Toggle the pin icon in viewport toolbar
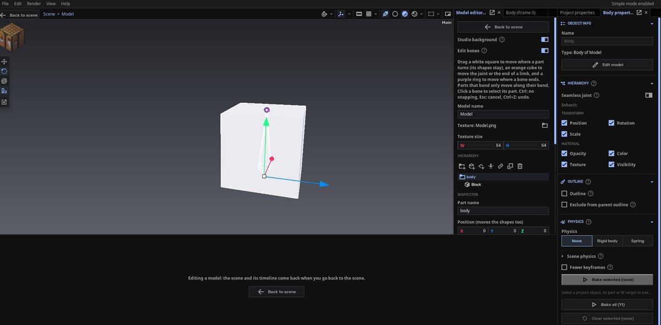661x325 pixels. point(386,14)
